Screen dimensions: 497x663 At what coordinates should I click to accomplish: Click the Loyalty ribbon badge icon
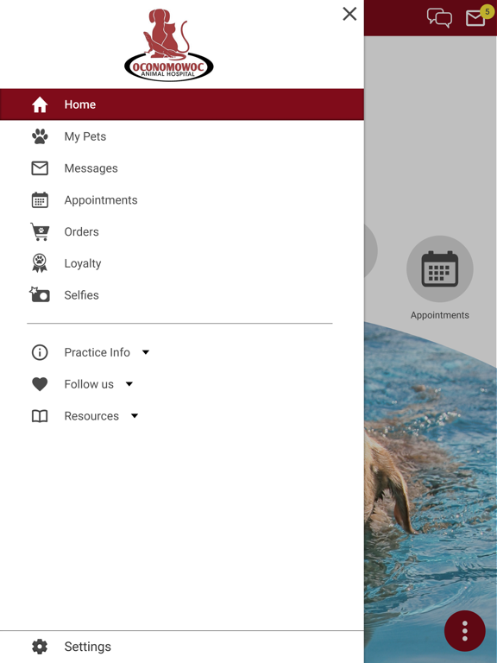[40, 263]
